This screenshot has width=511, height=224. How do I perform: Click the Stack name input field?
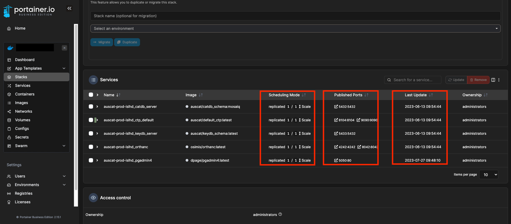(x=295, y=16)
